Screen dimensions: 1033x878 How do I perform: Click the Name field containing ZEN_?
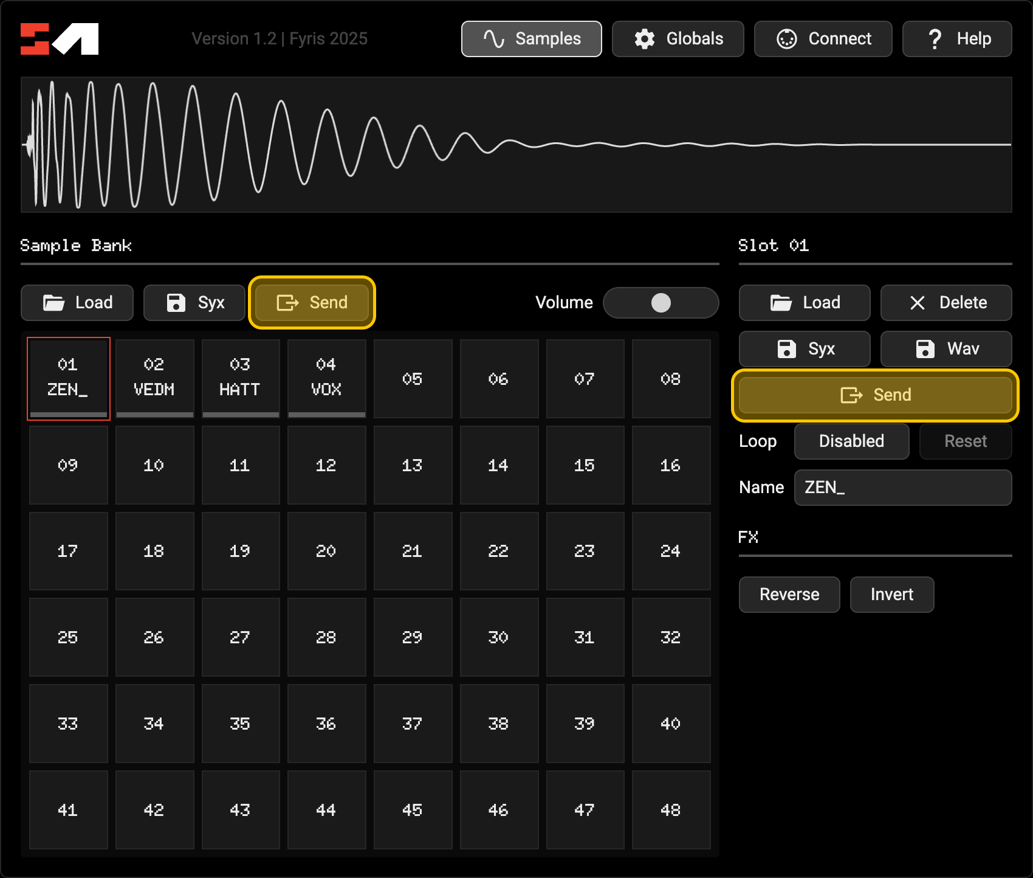coord(902,488)
